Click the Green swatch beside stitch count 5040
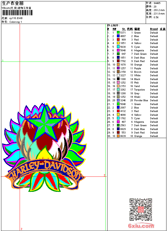This screenshot has height=231, width=167. point(118,104)
